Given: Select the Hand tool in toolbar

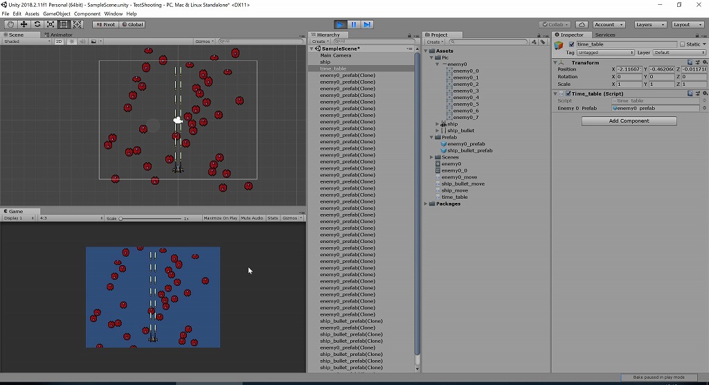Looking at the screenshot, I should point(10,24).
